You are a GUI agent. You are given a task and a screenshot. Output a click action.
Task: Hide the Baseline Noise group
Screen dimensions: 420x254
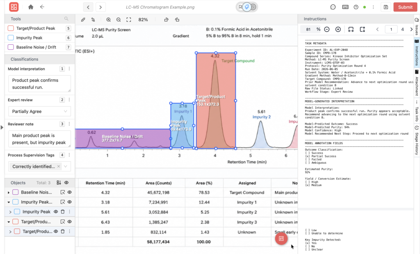point(70,192)
